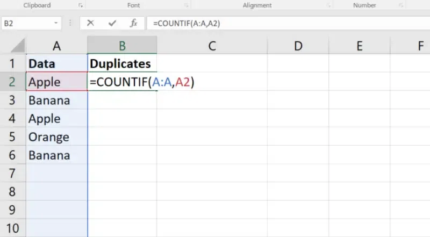This screenshot has width=430, height=237.
Task: Click inside the formula bar text
Action: (x=269, y=24)
